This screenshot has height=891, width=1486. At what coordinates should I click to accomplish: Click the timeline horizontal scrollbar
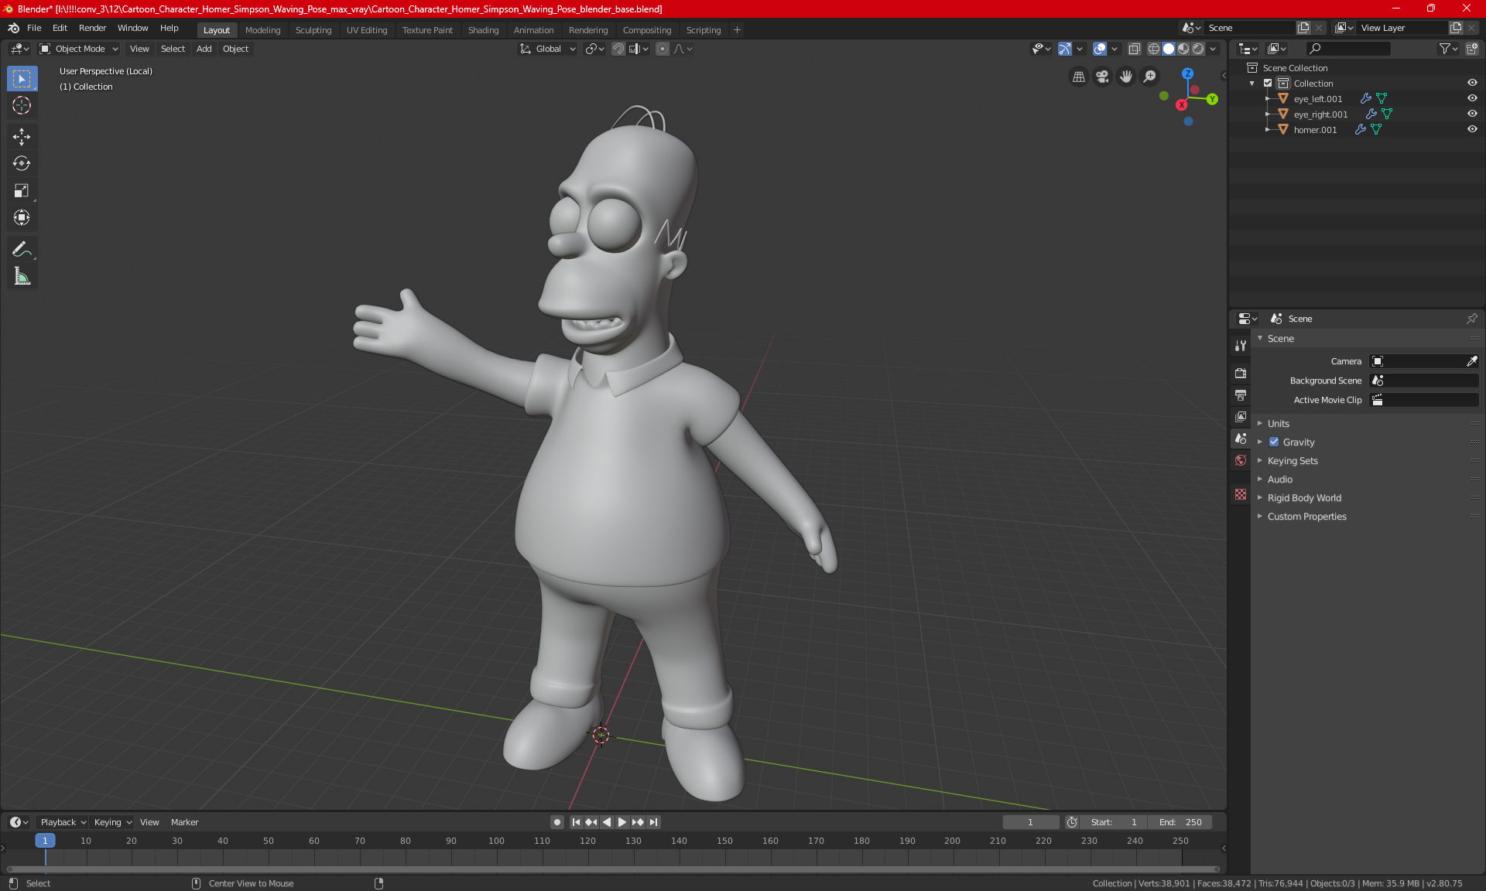(x=613, y=869)
